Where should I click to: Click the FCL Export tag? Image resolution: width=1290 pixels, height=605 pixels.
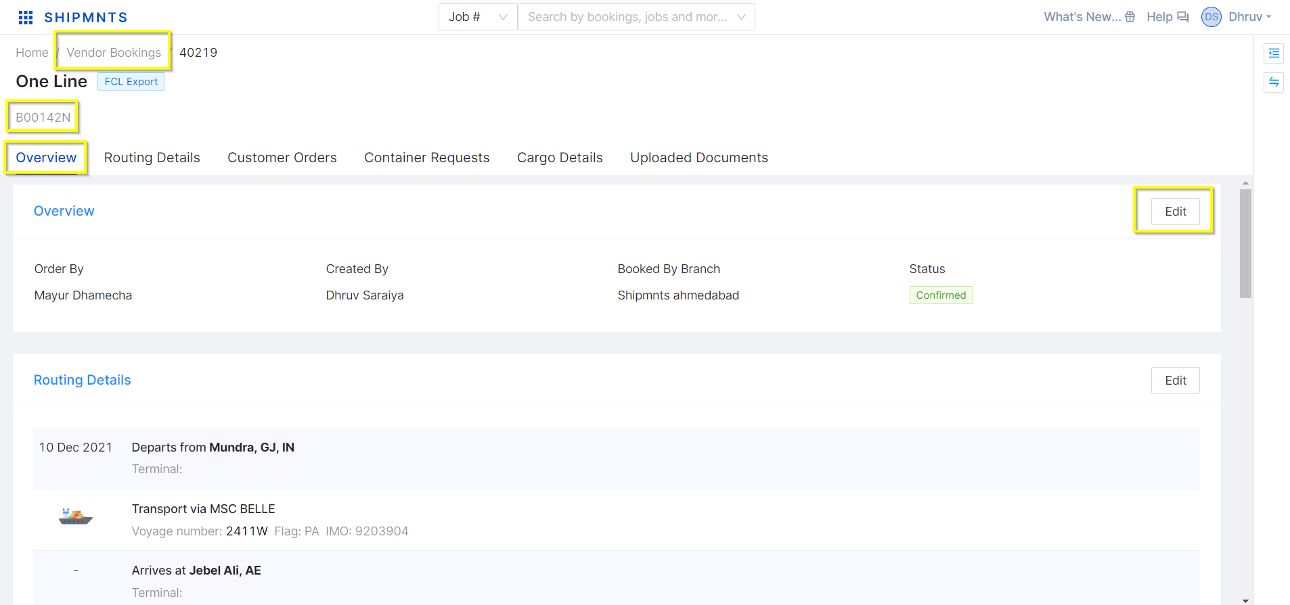[x=131, y=82]
